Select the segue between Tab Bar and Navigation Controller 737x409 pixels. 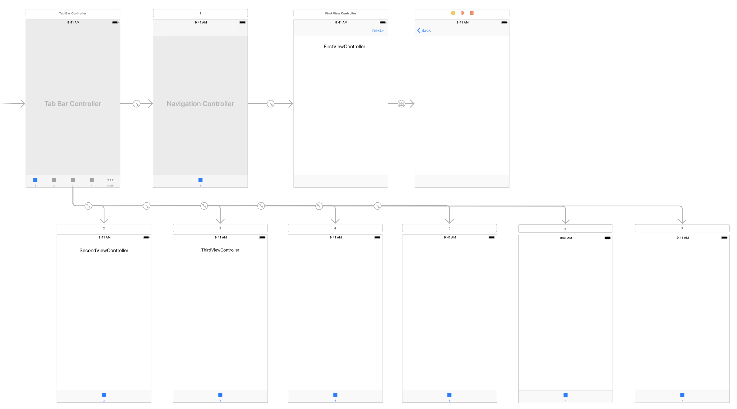pyautogui.click(x=137, y=104)
